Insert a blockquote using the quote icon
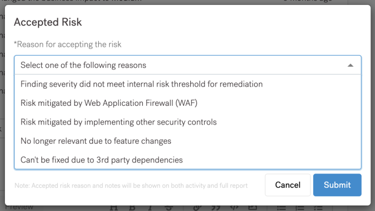 pyautogui.click(x=216, y=208)
